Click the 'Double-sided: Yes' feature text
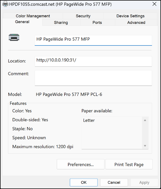This screenshot has height=189, width=161. [30, 120]
